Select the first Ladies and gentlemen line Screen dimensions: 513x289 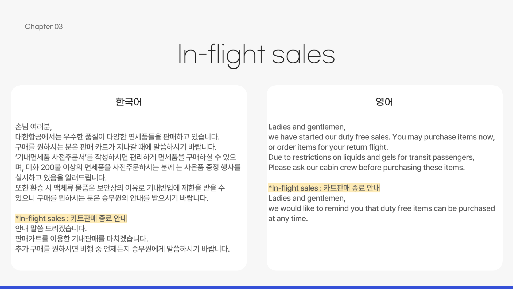[307, 127]
